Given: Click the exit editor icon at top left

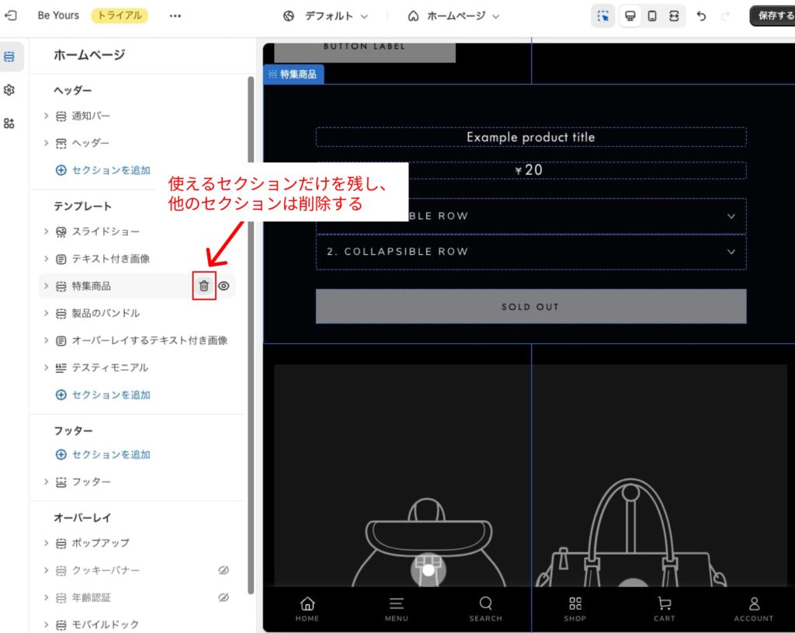Looking at the screenshot, I should click(11, 16).
